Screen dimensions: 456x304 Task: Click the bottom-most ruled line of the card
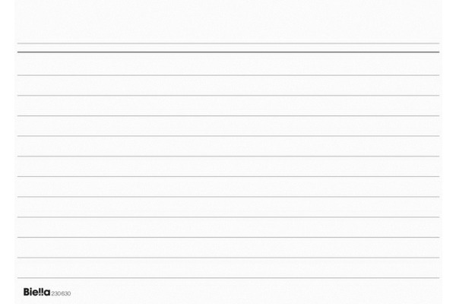(x=228, y=278)
